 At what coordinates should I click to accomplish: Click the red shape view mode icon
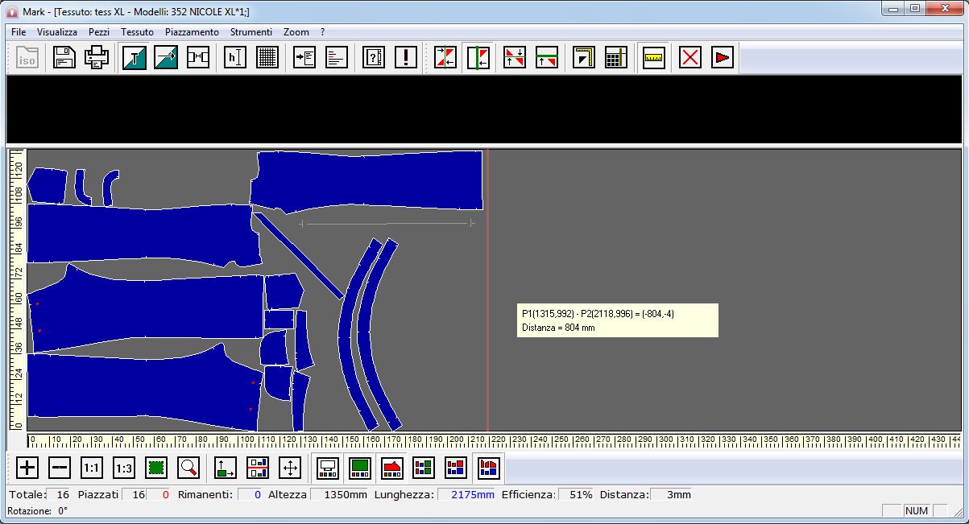(391, 467)
